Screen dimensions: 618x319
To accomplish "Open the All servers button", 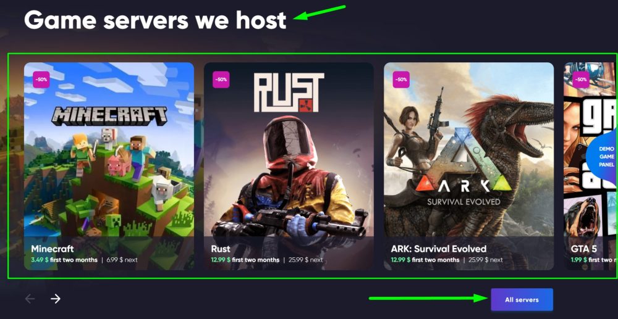I will 522,300.
